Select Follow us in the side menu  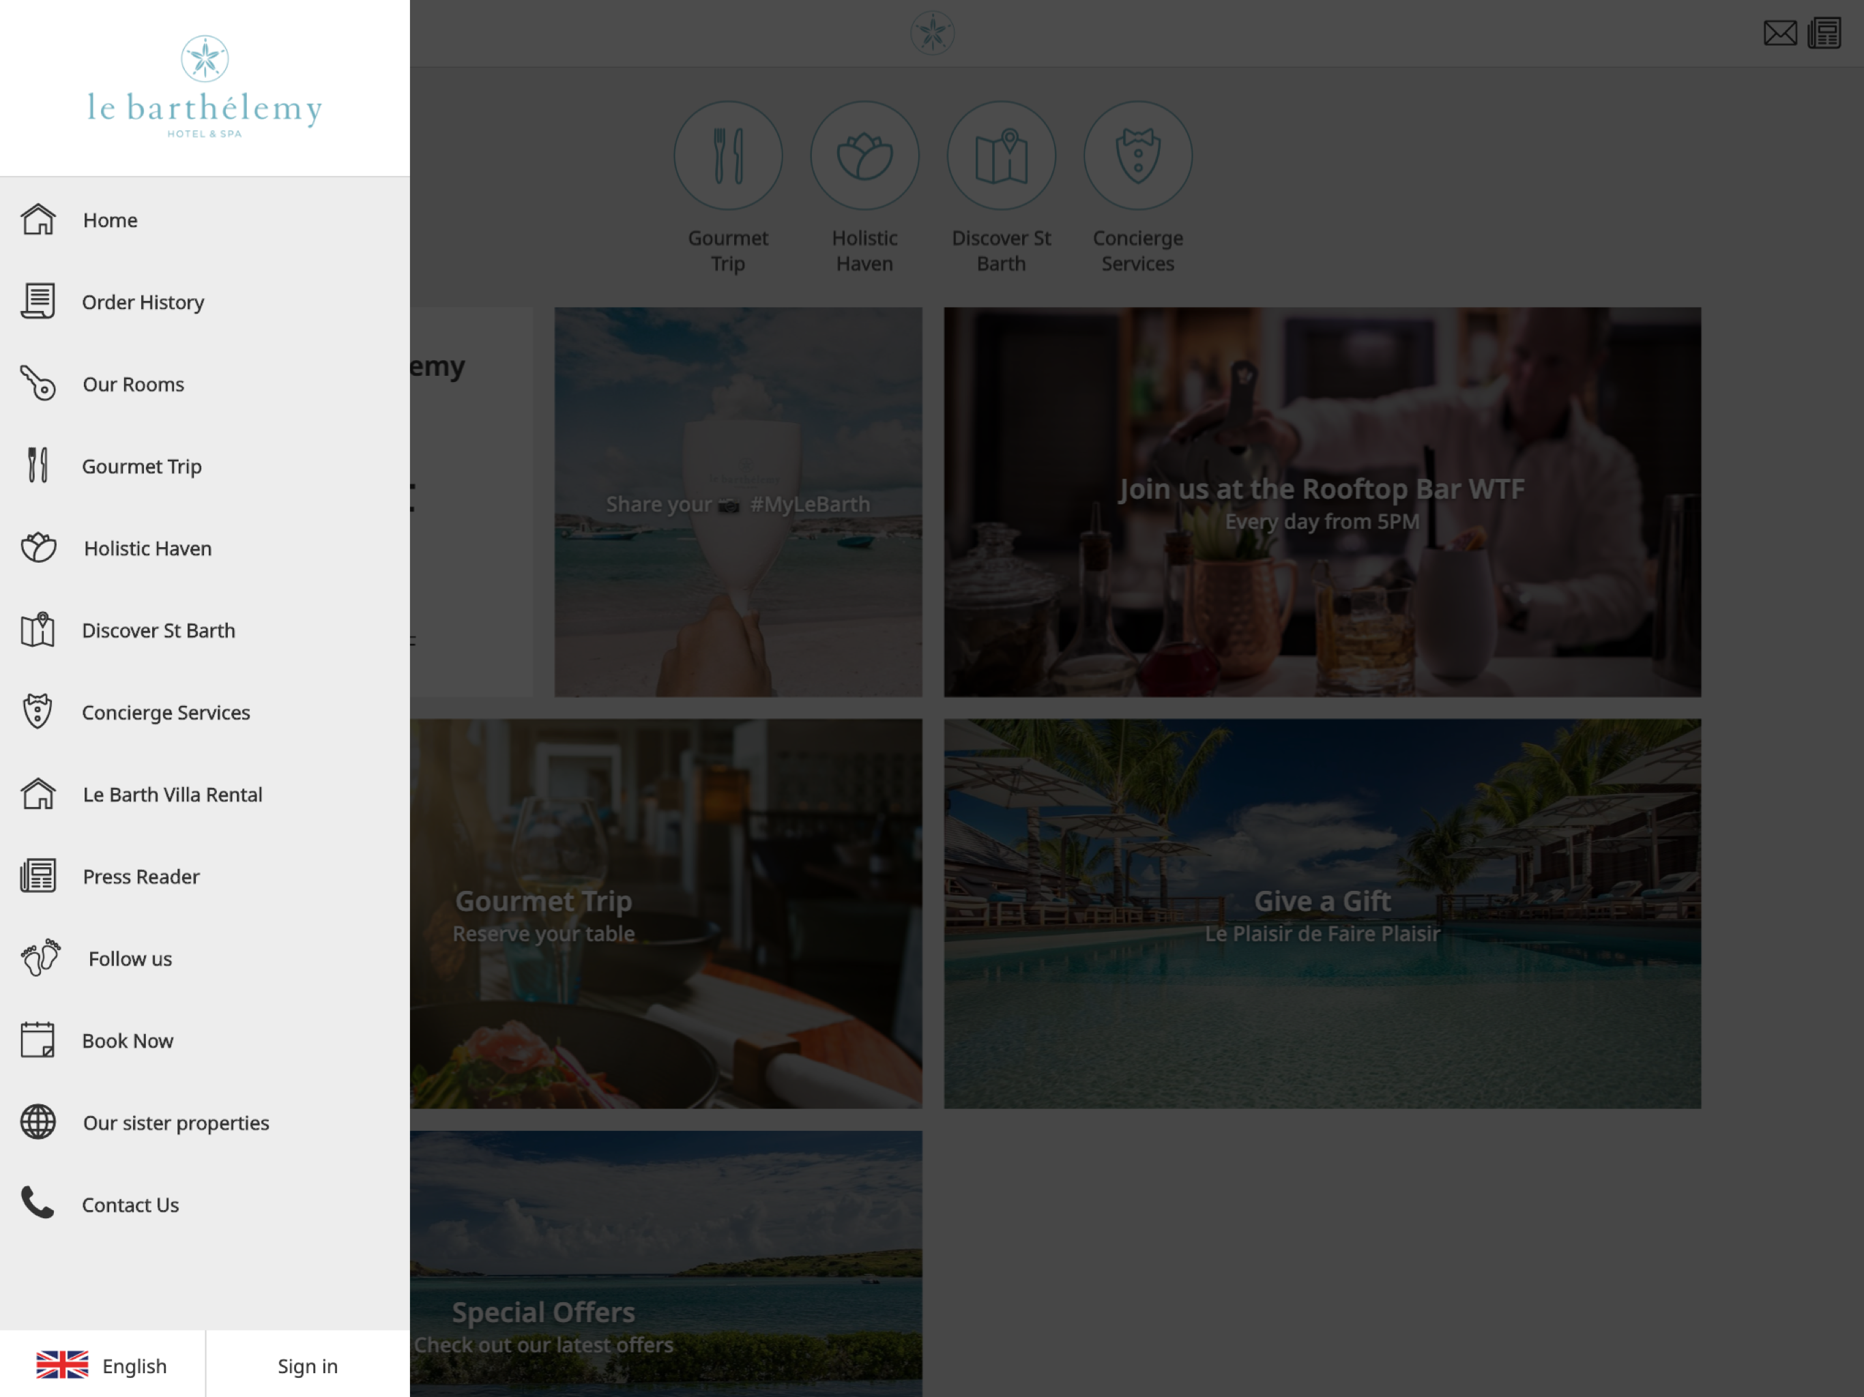coord(205,958)
